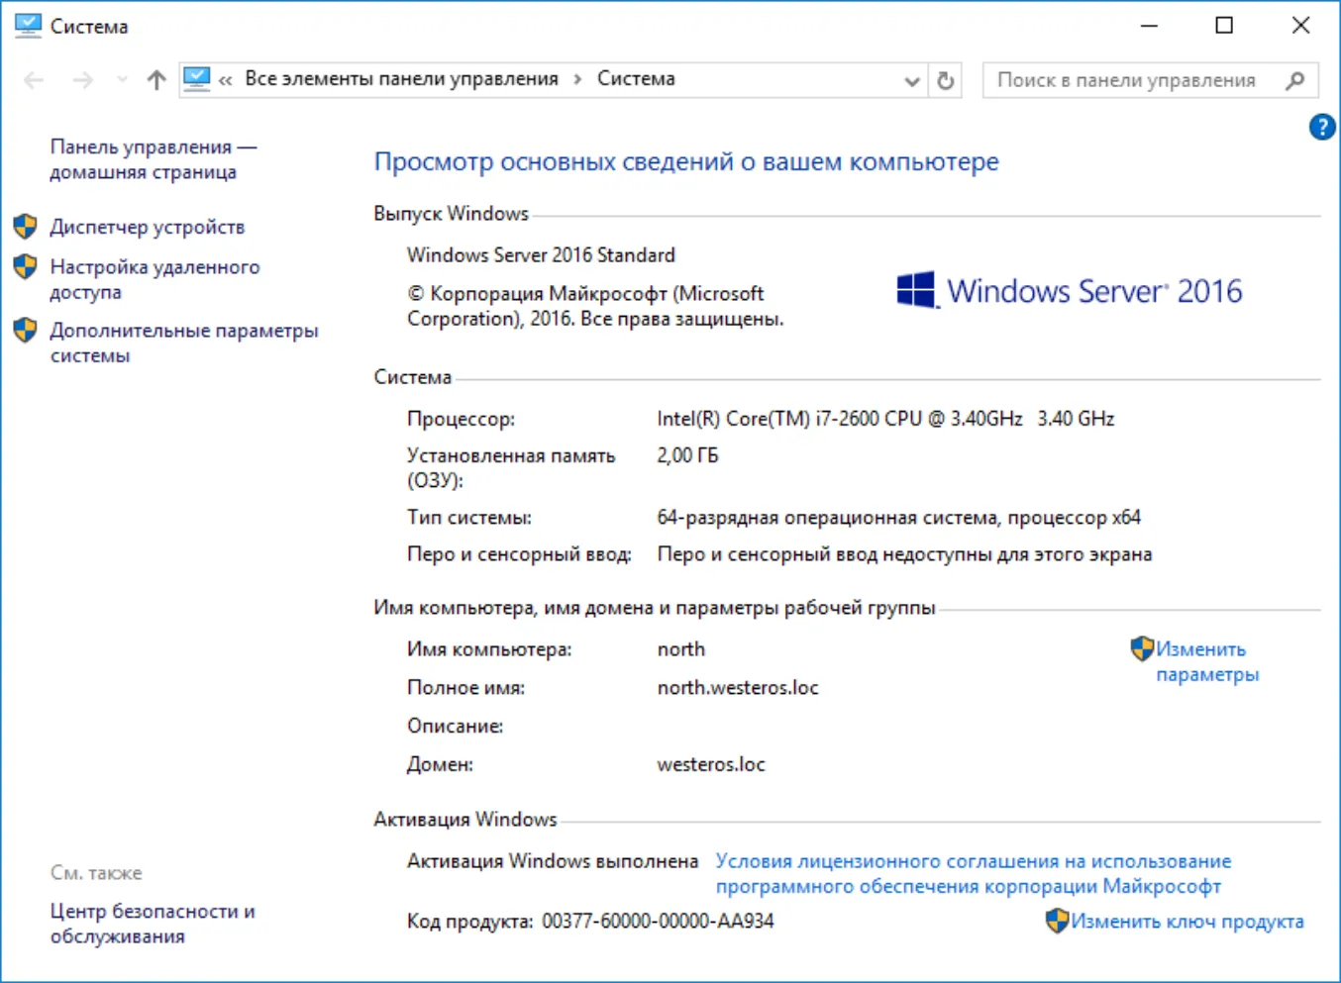The width and height of the screenshot is (1341, 983).
Task: Click the computer icon in the address bar
Action: [197, 79]
